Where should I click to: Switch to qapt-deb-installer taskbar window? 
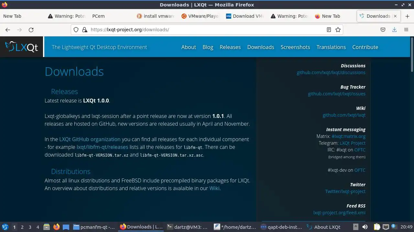click(282, 227)
